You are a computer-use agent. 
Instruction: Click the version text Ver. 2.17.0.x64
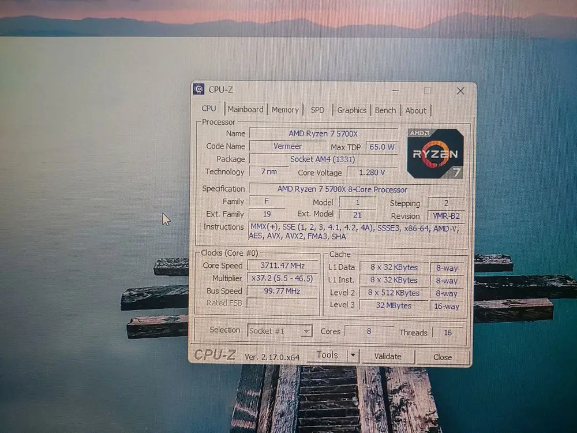click(272, 357)
